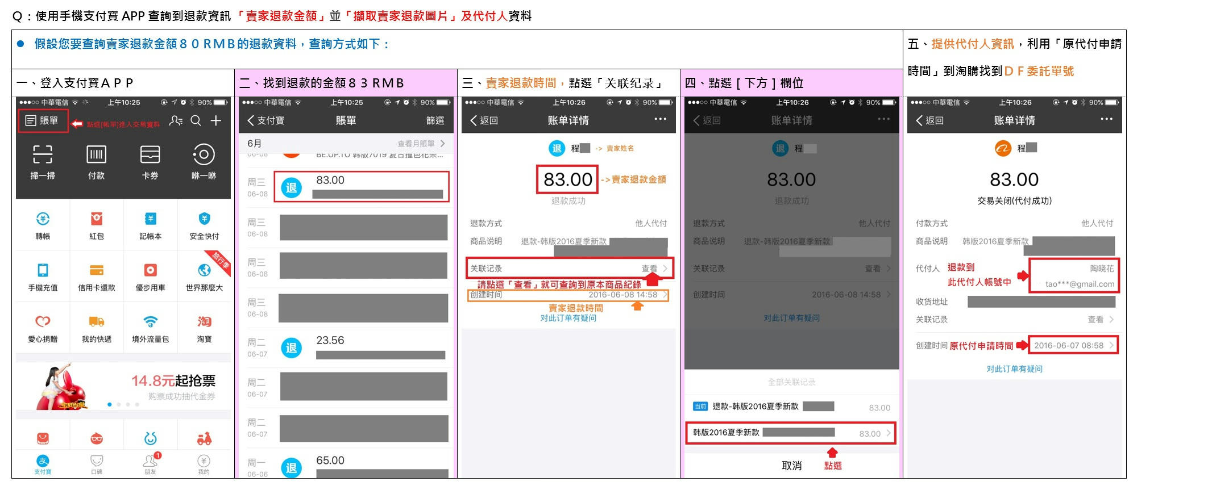This screenshot has height=490, width=1212.
Task: Open the more menu on 交易关闭(代付成功) screen
Action: [1106, 119]
